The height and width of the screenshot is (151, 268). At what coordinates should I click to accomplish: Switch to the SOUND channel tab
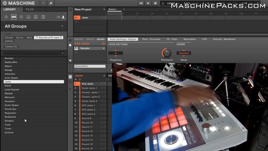(100, 39)
